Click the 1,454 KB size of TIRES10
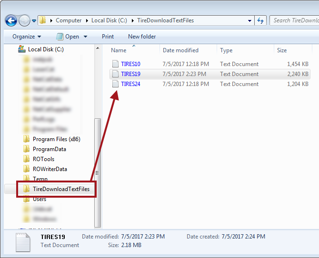Viewport: 319px width, 258px height. point(298,64)
